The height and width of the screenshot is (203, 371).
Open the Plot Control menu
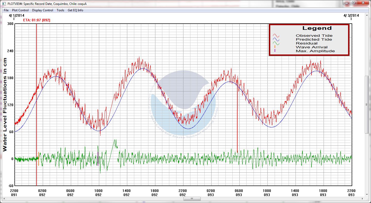pos(20,10)
